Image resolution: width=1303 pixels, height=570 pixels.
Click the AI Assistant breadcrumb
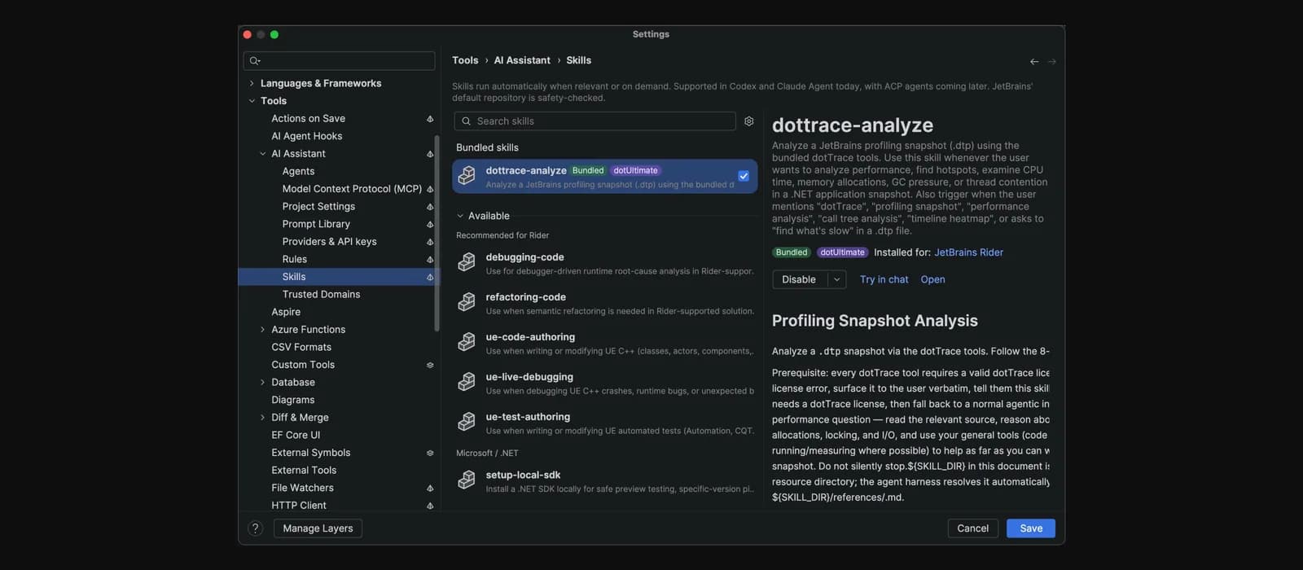click(522, 60)
